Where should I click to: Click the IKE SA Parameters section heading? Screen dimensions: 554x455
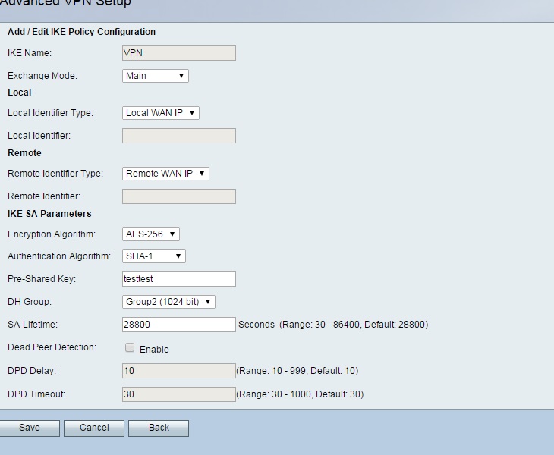pos(49,214)
